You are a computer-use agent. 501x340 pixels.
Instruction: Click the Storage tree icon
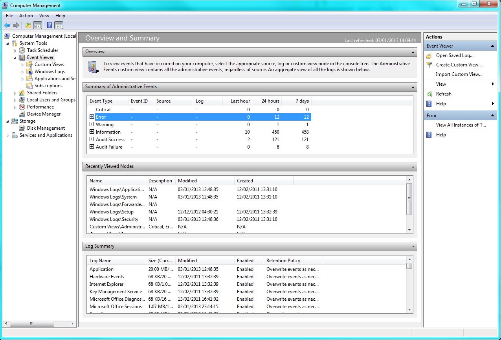[x=15, y=121]
